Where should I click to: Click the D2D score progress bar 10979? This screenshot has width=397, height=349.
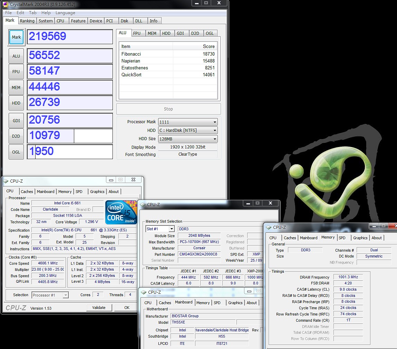coord(70,136)
